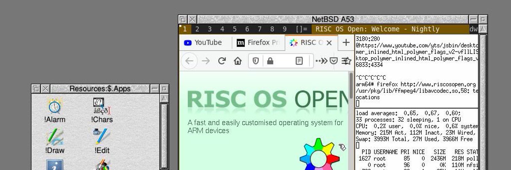This screenshot has width=511, height=170.
Task: Switch to dwm tag 7
Action: (260, 29)
